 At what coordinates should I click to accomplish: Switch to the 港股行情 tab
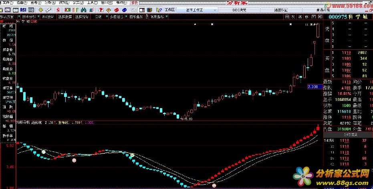281,10
